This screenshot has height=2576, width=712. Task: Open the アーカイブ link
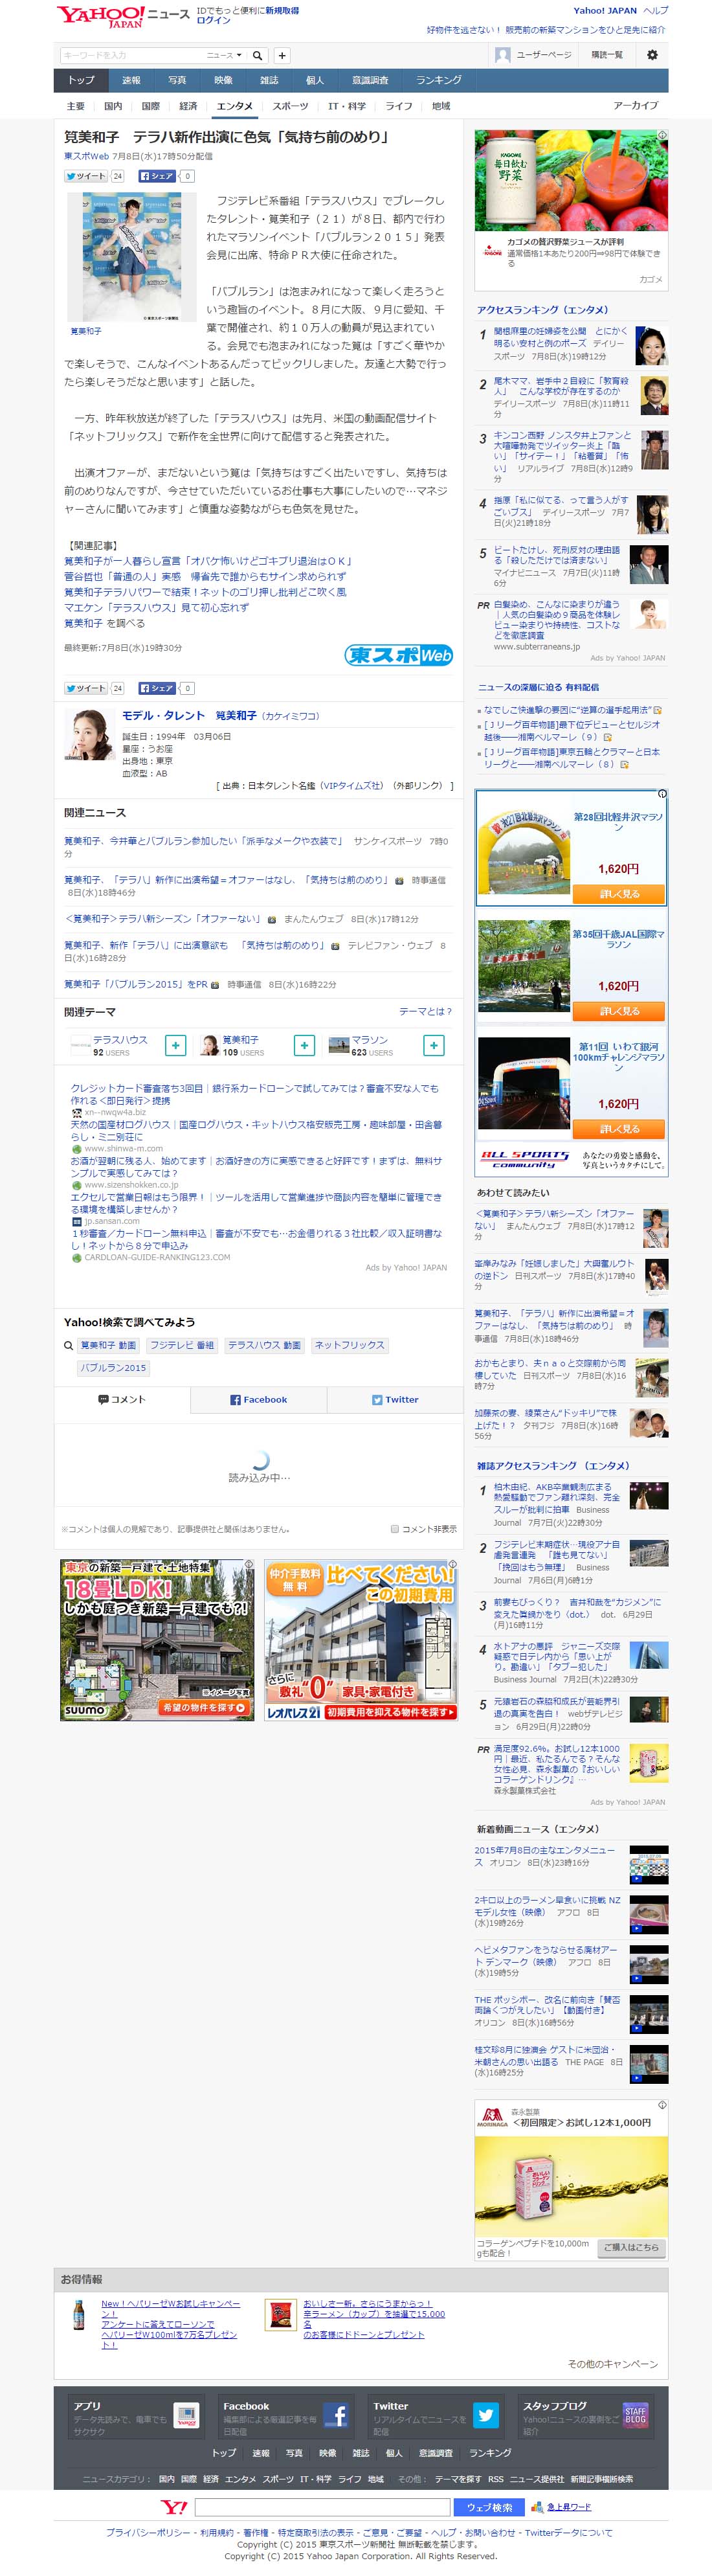tap(635, 106)
